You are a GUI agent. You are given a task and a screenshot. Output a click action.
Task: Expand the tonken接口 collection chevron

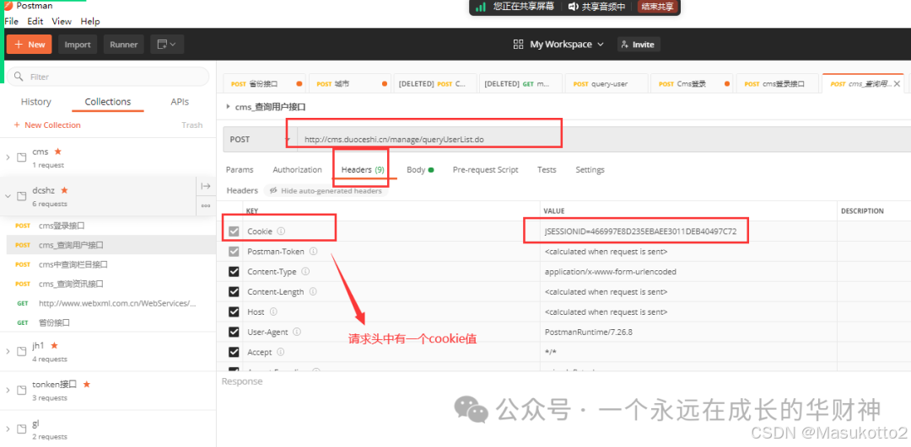[x=8, y=390]
